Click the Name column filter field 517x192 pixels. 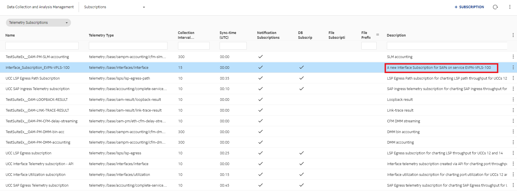click(x=42, y=46)
